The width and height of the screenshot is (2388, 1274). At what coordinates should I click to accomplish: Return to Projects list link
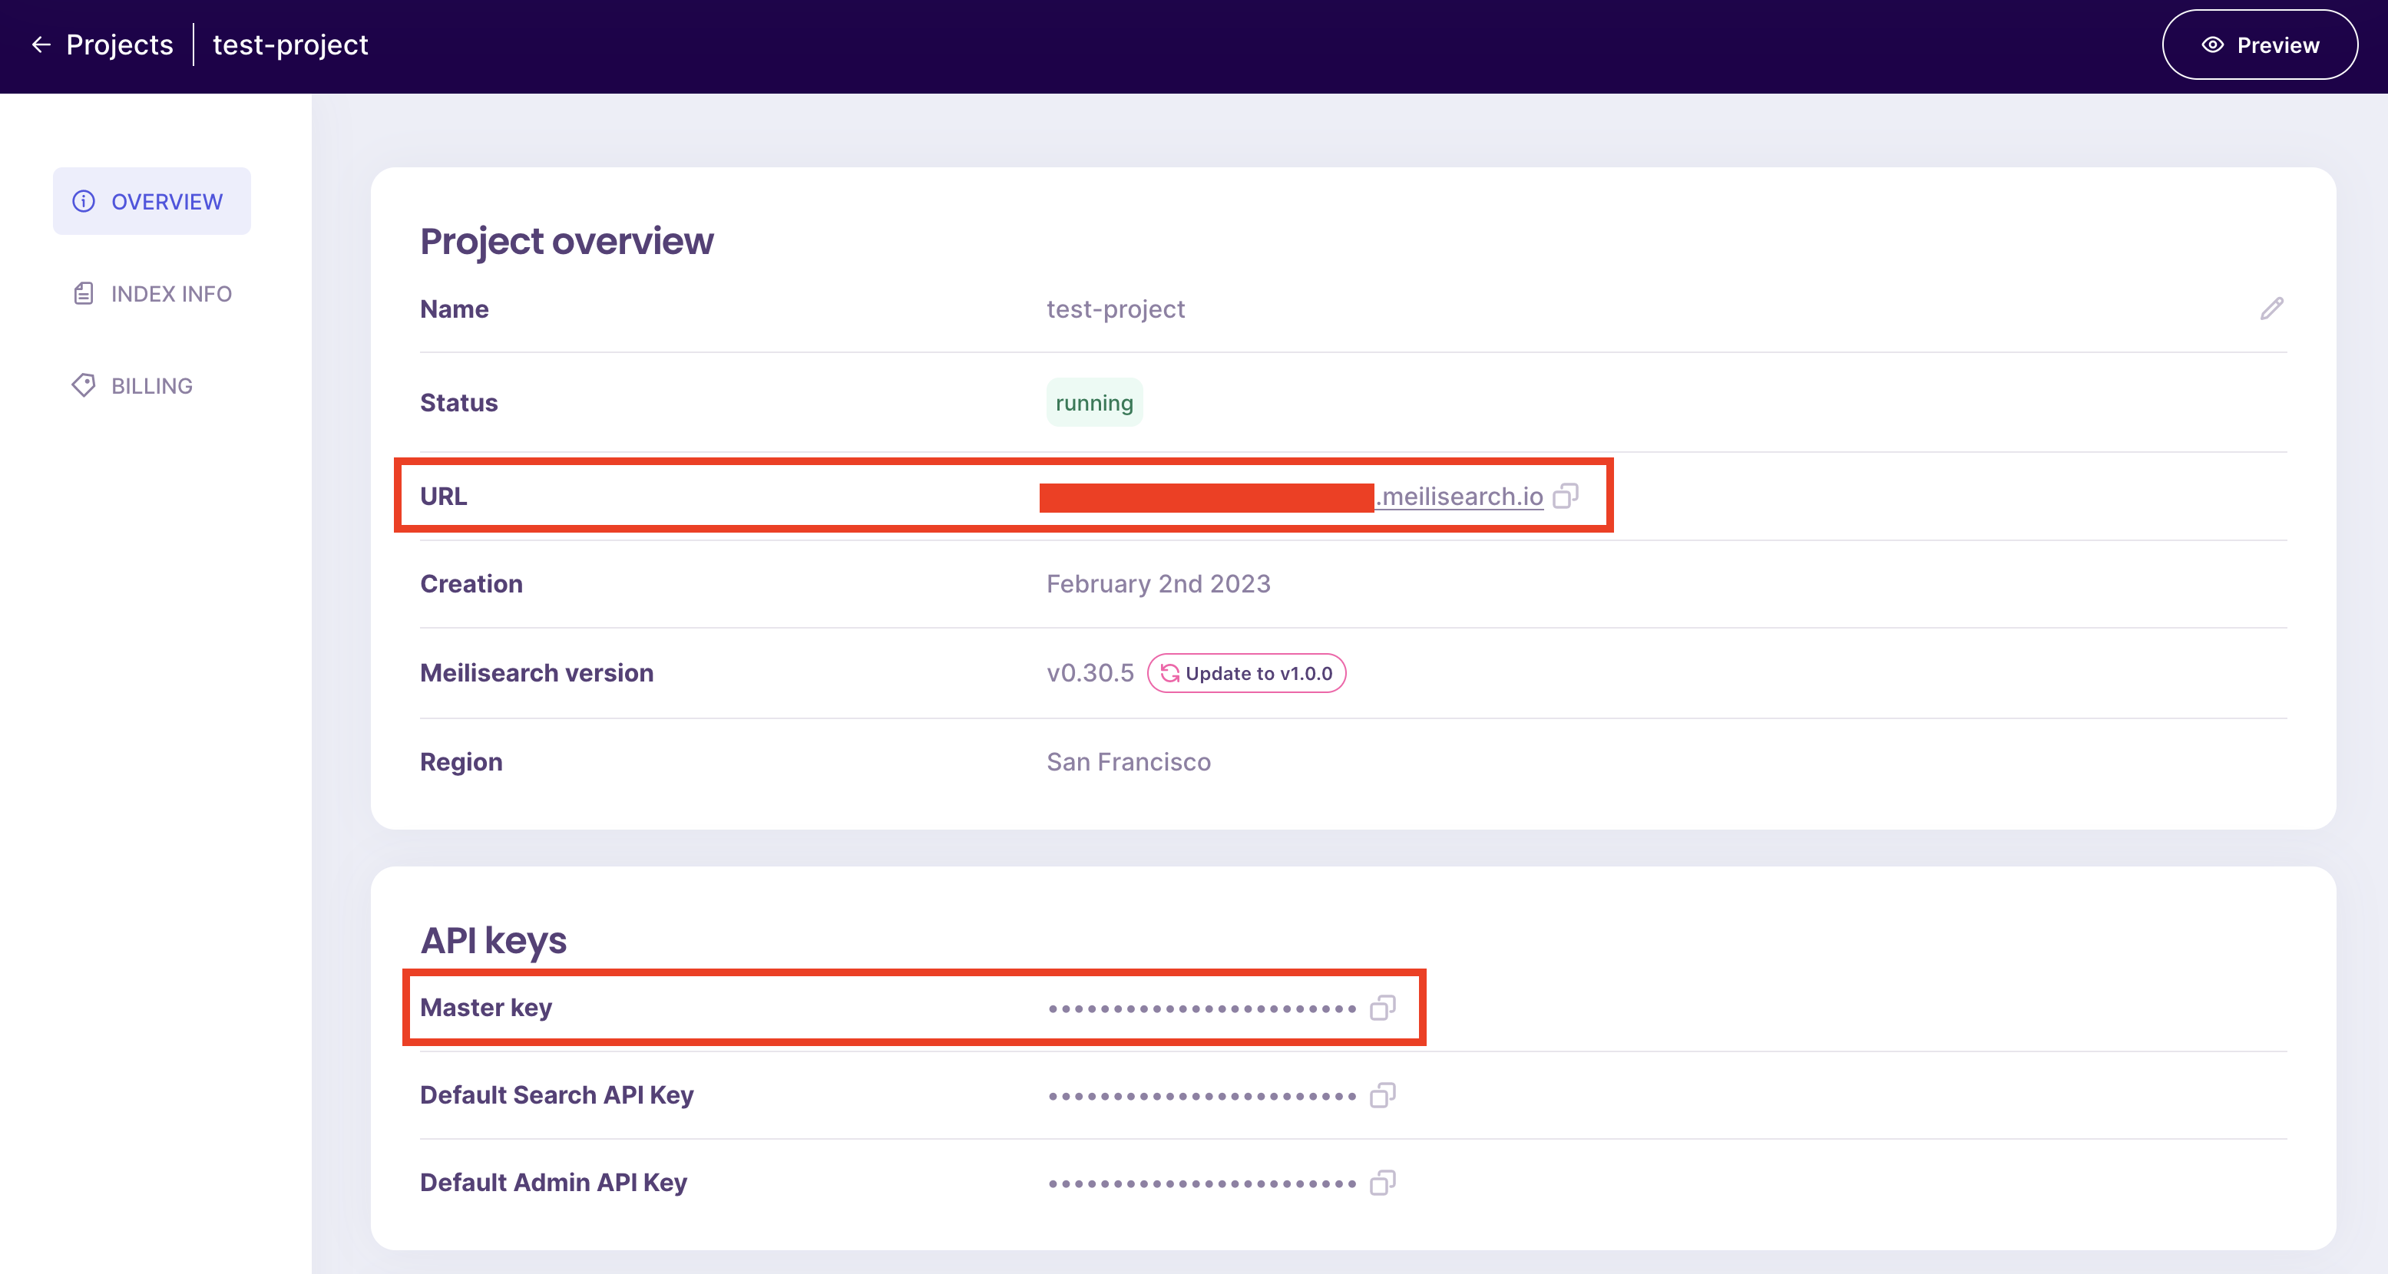(x=120, y=45)
